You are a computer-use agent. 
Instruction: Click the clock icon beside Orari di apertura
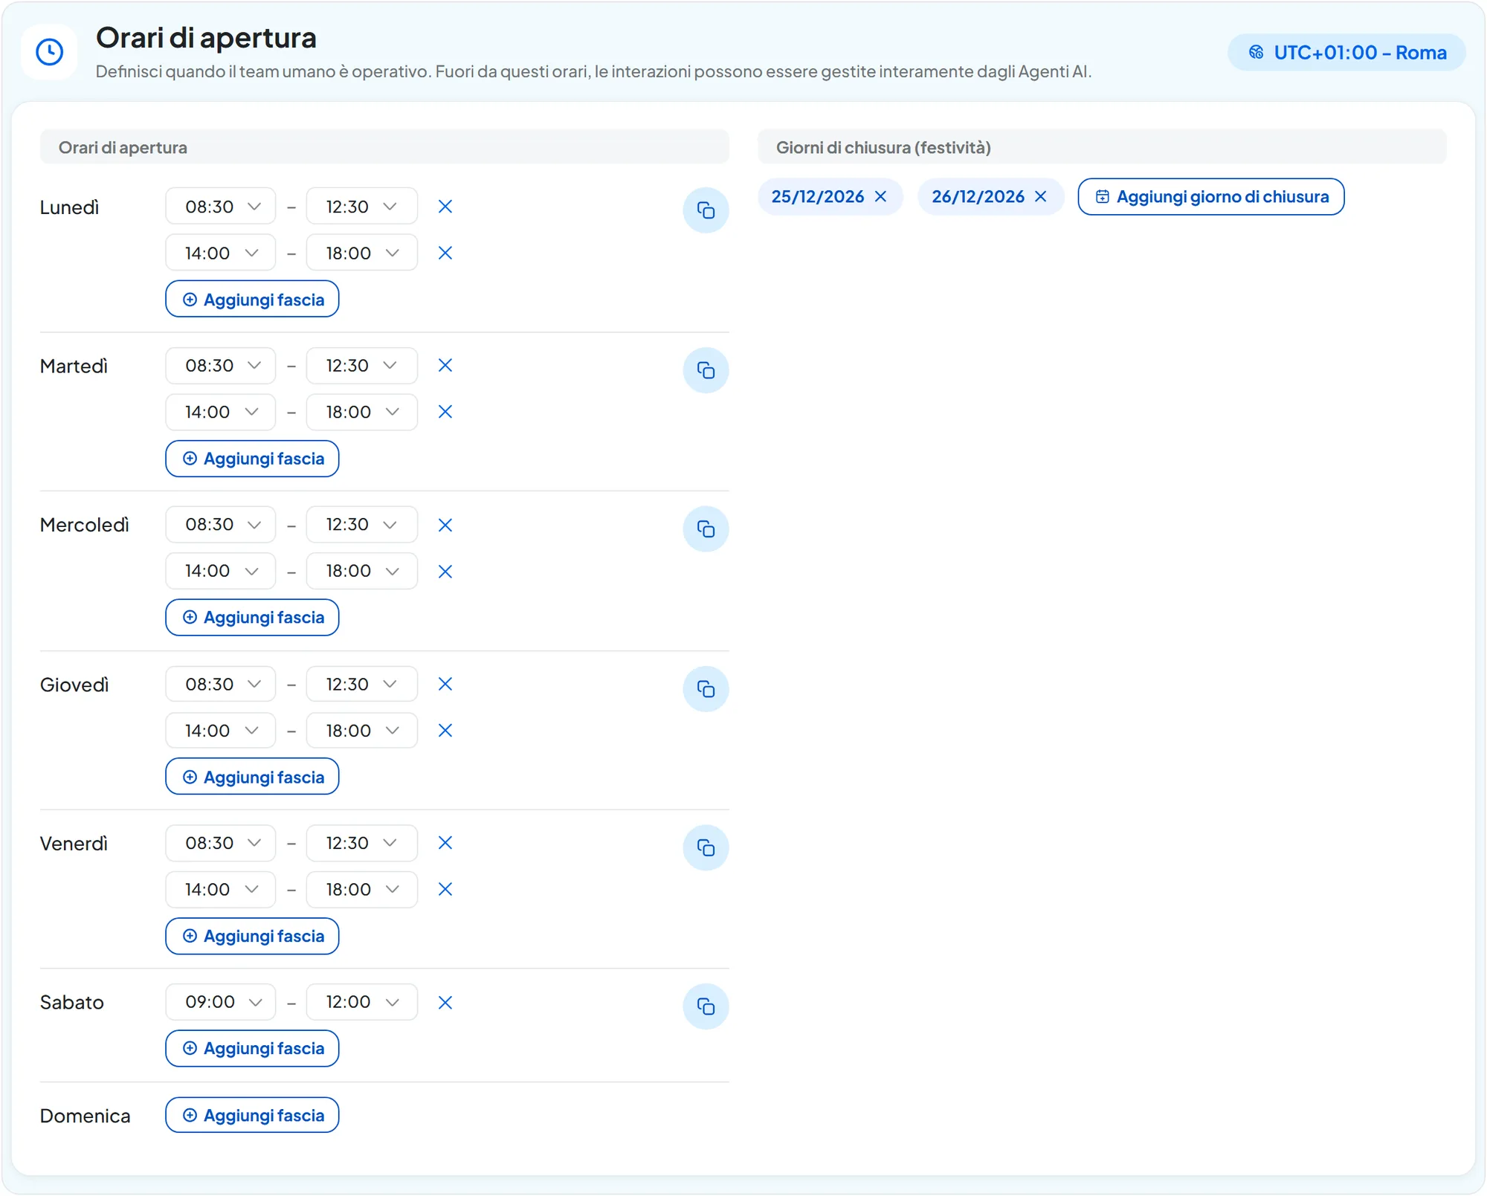point(50,52)
